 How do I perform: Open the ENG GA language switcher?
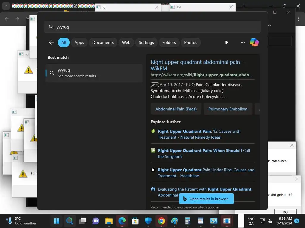(x=251, y=221)
